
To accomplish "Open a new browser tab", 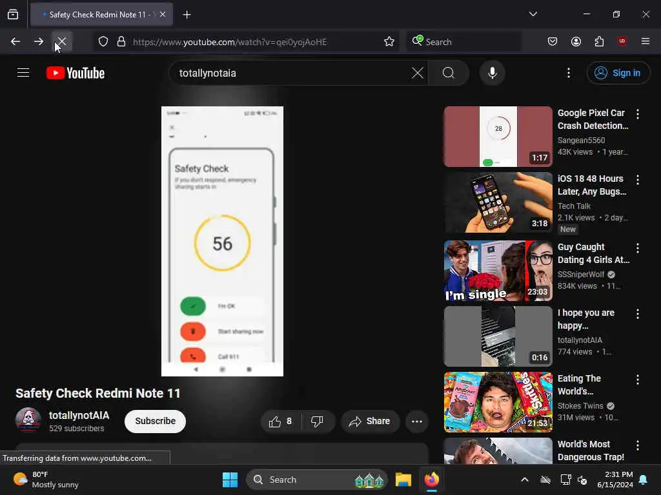I will (x=187, y=15).
